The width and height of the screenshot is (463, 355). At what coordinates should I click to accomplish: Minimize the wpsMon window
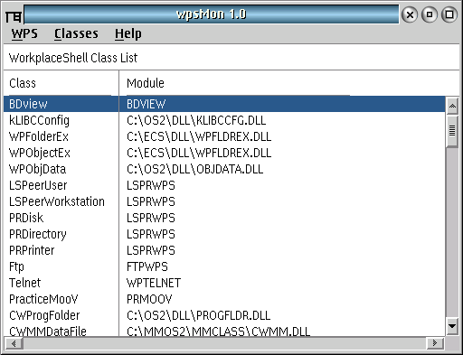(430, 14)
